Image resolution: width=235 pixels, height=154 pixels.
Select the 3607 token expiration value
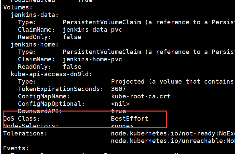[x=119, y=89]
